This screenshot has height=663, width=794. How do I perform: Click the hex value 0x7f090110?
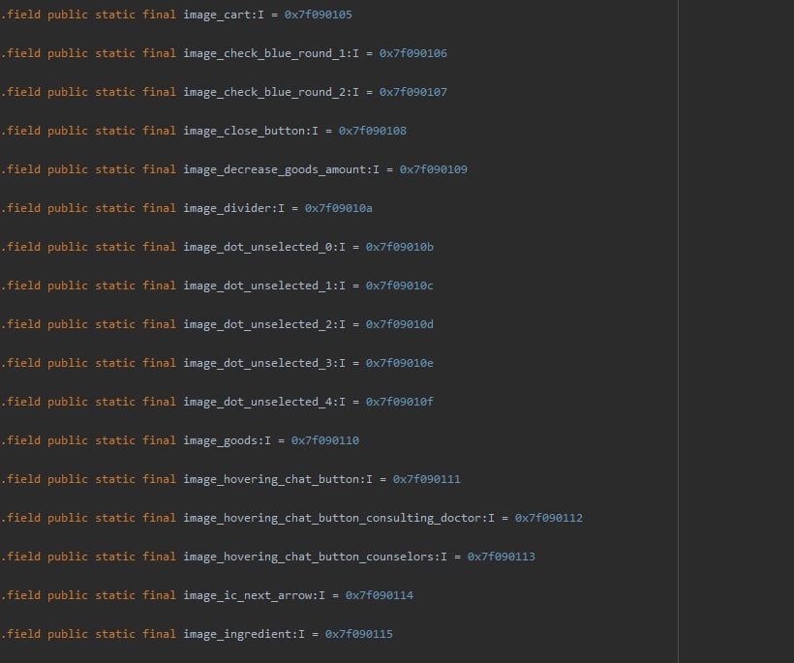tap(325, 440)
